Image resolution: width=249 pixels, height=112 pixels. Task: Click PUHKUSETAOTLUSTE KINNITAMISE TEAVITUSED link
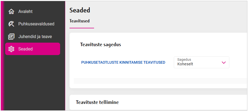[x=123, y=63]
